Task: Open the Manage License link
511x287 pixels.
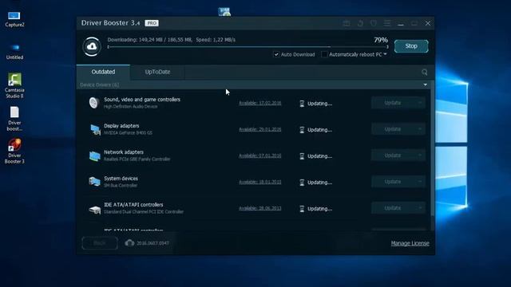Action: point(410,243)
